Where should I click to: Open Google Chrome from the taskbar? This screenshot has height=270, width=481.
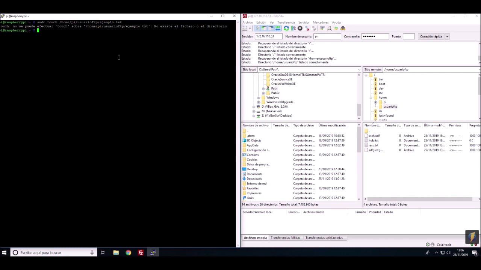pos(128,253)
